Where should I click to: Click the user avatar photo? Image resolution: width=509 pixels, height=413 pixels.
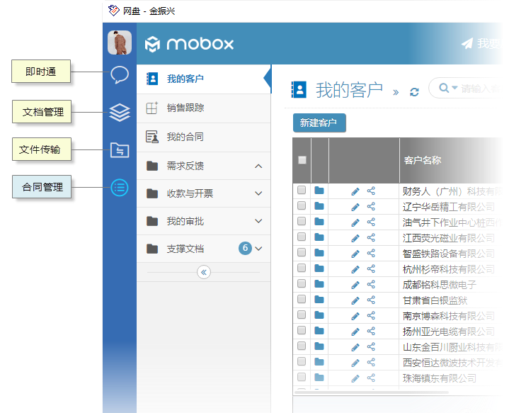(x=120, y=43)
